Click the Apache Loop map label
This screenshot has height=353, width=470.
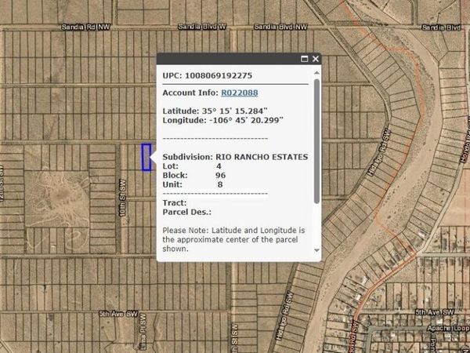(448, 328)
